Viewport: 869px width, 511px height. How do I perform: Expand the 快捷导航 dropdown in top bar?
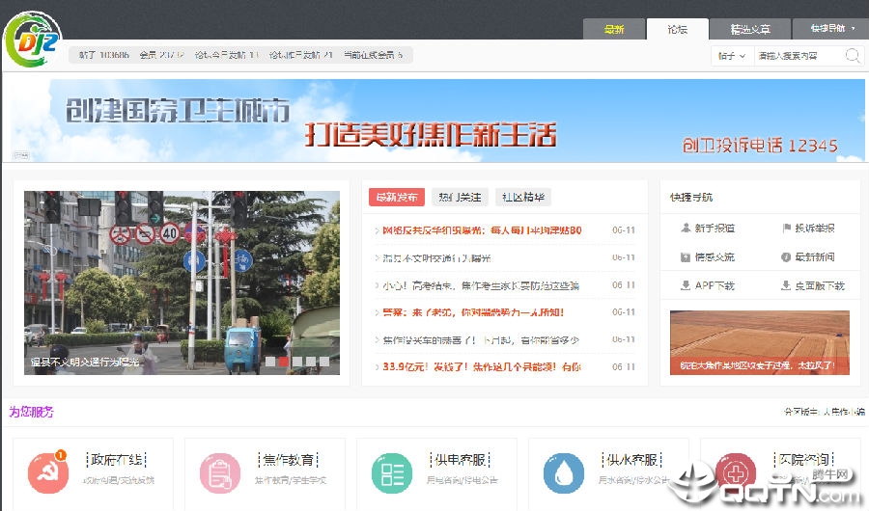coord(831,29)
